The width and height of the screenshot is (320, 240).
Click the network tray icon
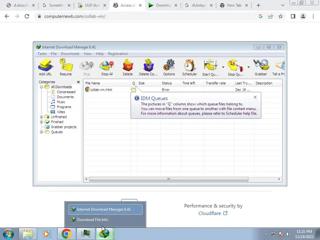pyautogui.click(x=273, y=234)
